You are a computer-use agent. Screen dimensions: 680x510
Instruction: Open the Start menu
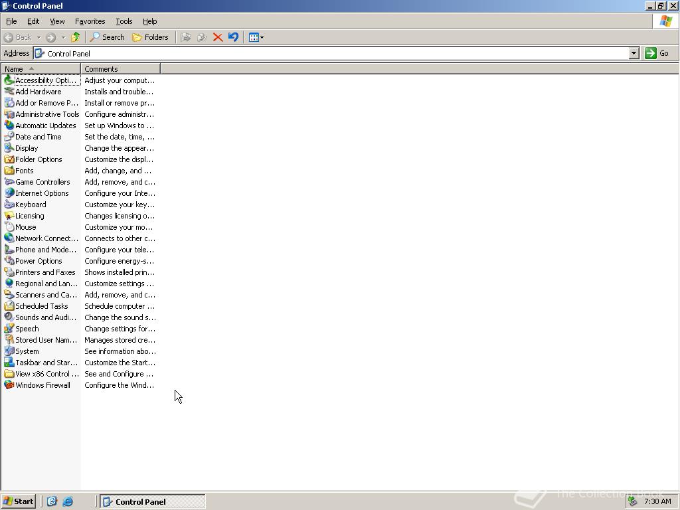point(18,501)
